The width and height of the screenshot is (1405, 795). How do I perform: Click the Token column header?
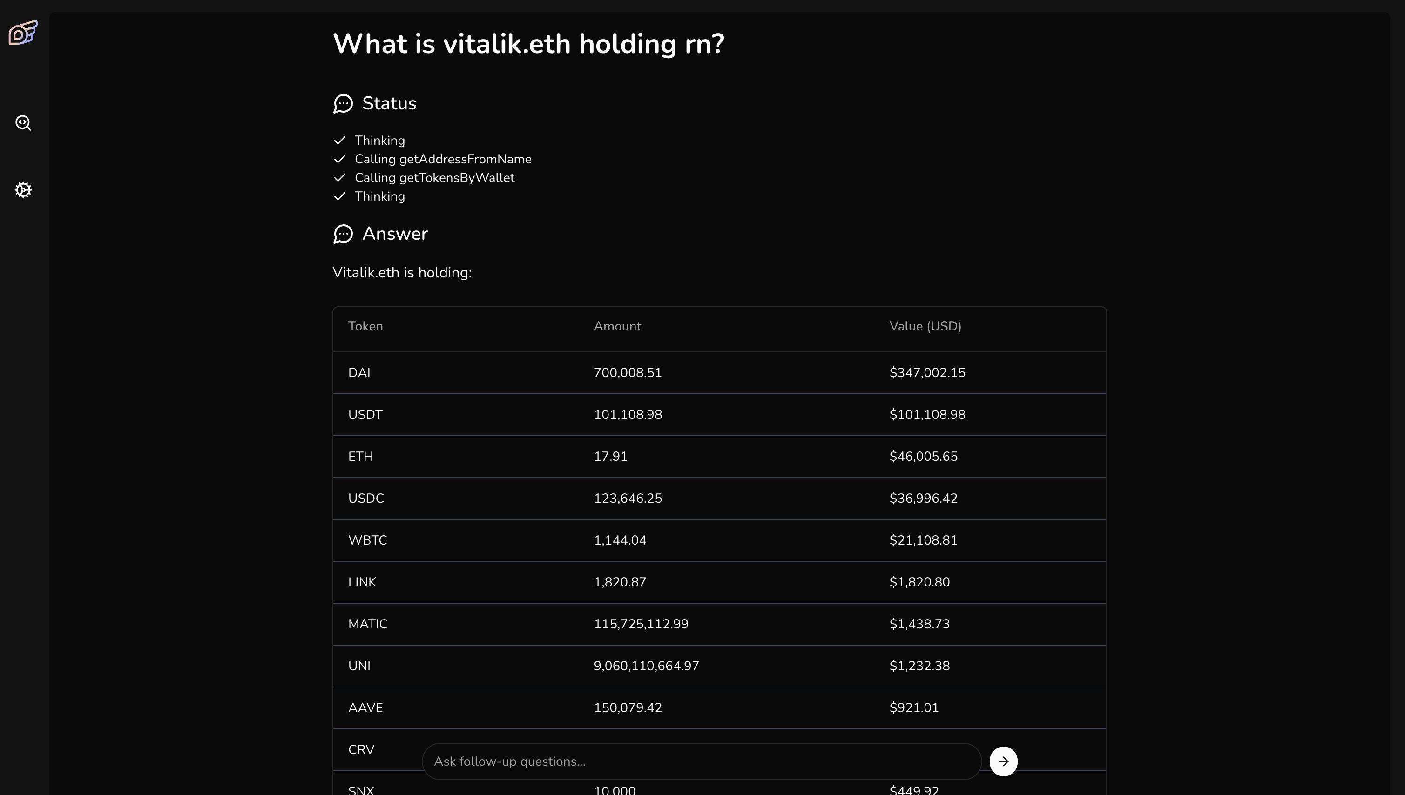tap(365, 326)
